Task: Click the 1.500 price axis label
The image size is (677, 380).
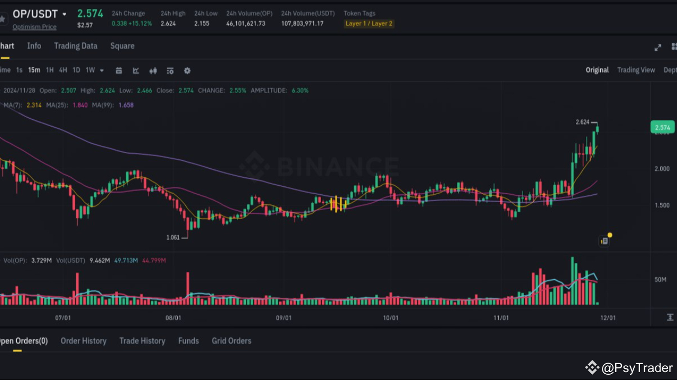Action: click(x=662, y=205)
